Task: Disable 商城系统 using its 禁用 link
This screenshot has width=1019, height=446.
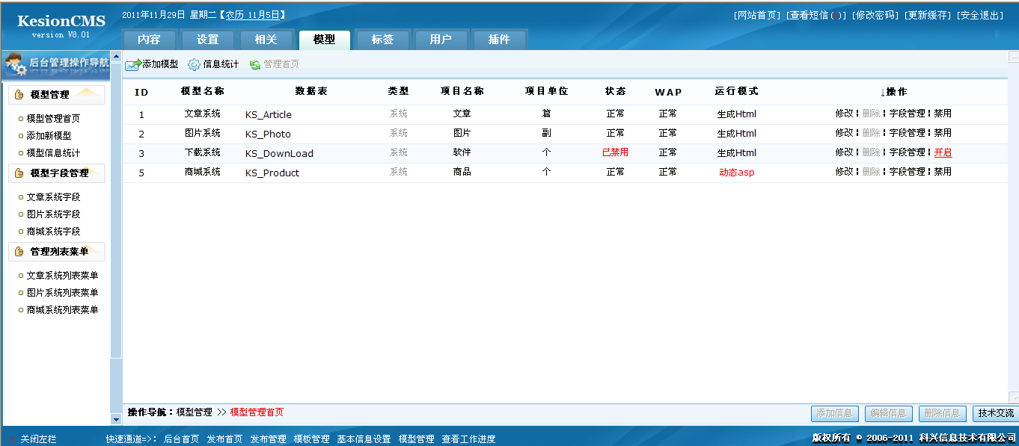Action: pos(943,171)
